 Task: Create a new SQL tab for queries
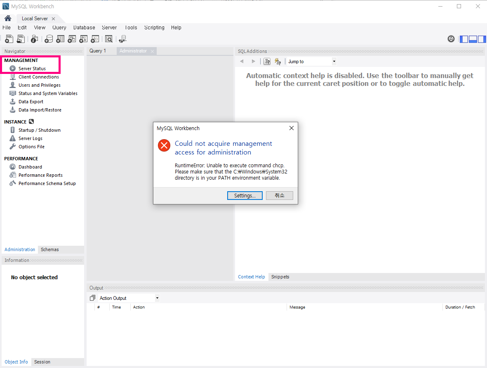pyautogui.click(x=9, y=39)
